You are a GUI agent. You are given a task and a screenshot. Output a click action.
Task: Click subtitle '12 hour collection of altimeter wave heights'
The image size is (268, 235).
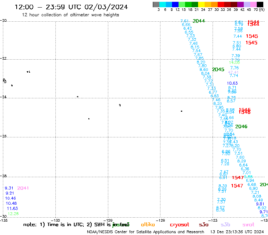(x=70, y=15)
